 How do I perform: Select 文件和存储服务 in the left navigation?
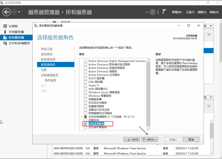[19, 43]
